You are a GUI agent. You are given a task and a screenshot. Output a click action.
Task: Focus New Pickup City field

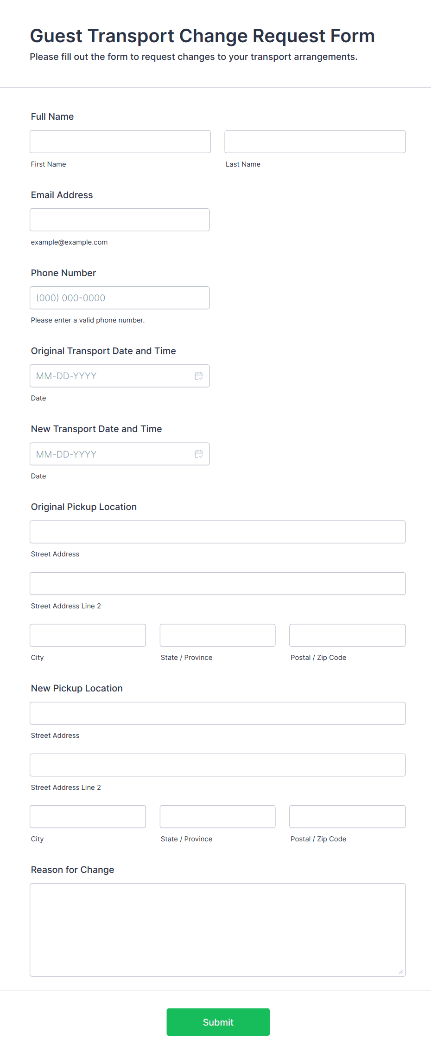tap(88, 817)
